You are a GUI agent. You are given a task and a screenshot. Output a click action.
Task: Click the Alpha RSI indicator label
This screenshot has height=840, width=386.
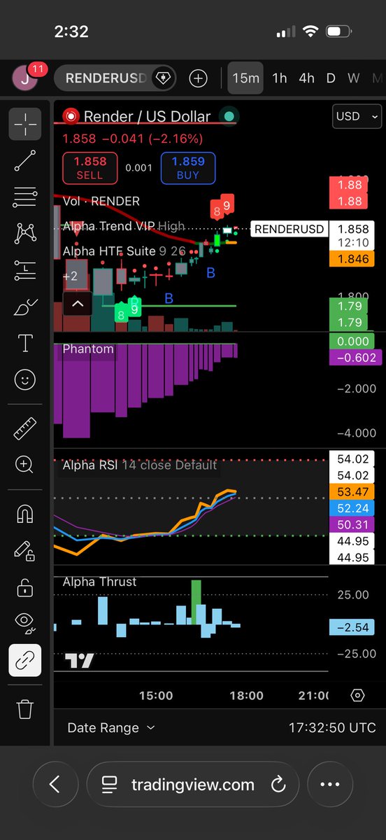[x=90, y=465]
